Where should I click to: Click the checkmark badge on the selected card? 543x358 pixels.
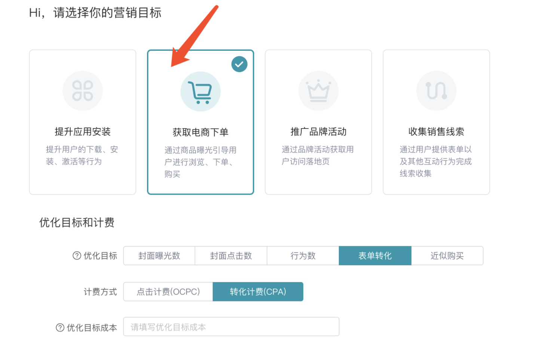(239, 64)
